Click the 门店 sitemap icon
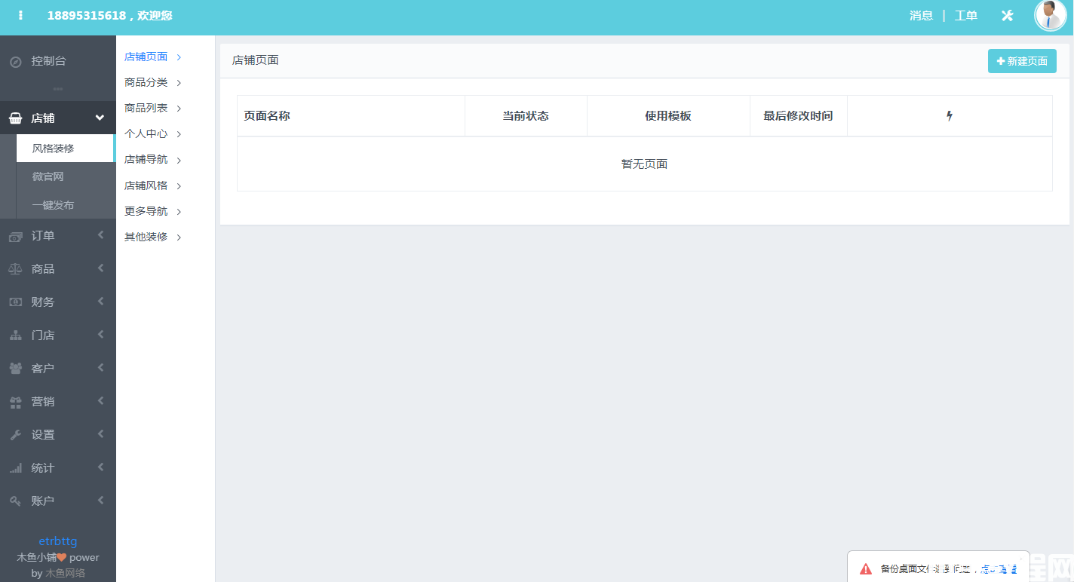Viewport: 1074px width, 582px height. coord(15,335)
